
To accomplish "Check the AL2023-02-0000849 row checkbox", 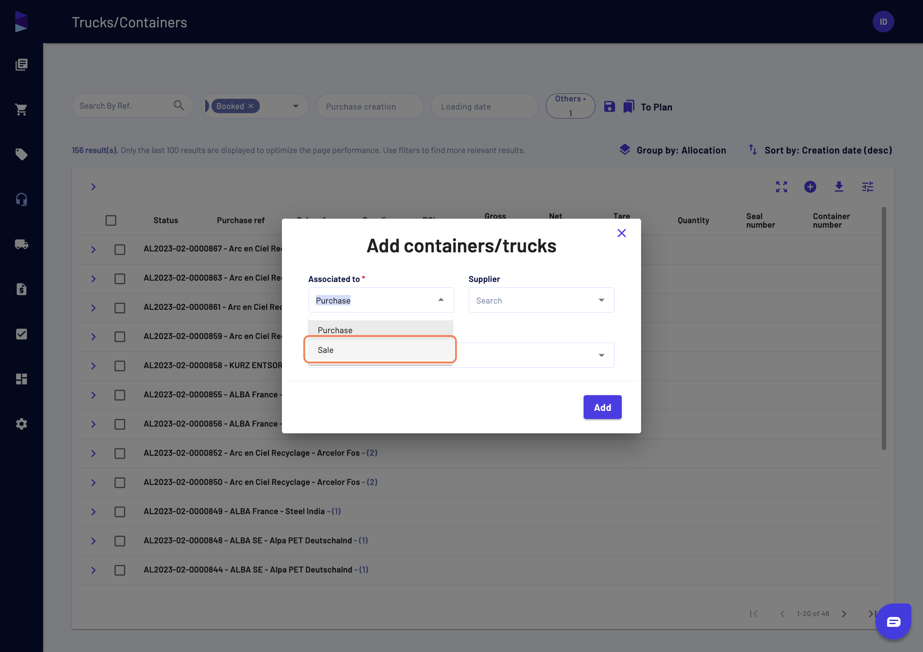I will coord(120,512).
